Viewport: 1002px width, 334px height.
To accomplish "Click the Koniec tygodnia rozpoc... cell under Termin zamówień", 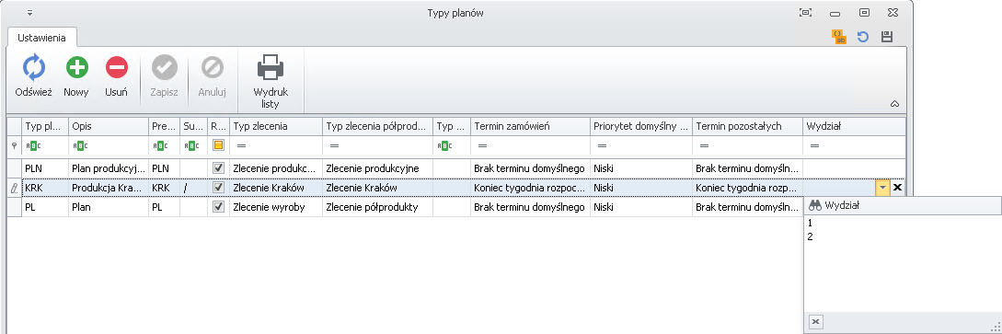I will click(x=530, y=188).
